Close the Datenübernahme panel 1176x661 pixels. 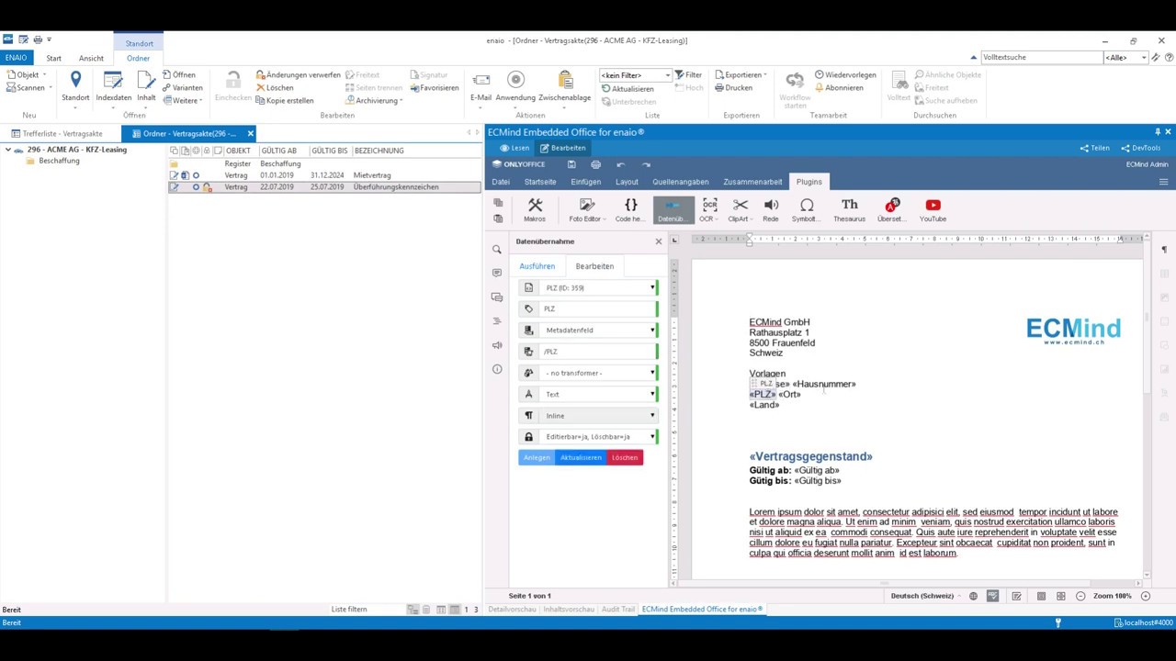(x=658, y=241)
